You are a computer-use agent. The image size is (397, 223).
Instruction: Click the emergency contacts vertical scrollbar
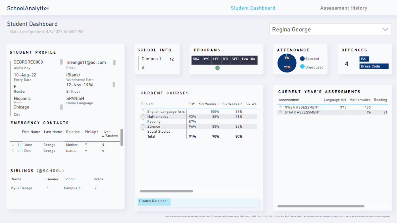[122, 137]
